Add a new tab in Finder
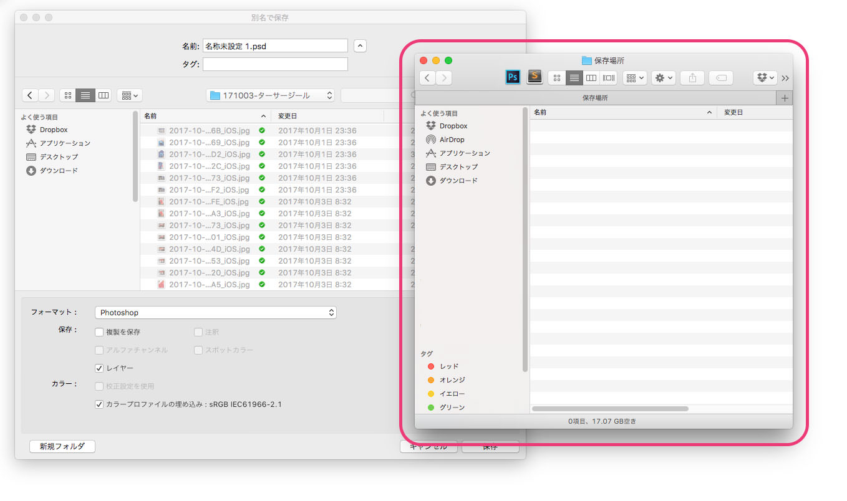This screenshot has width=847, height=501. pyautogui.click(x=785, y=98)
